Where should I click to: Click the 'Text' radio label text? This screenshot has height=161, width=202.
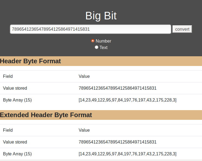tap(104, 48)
